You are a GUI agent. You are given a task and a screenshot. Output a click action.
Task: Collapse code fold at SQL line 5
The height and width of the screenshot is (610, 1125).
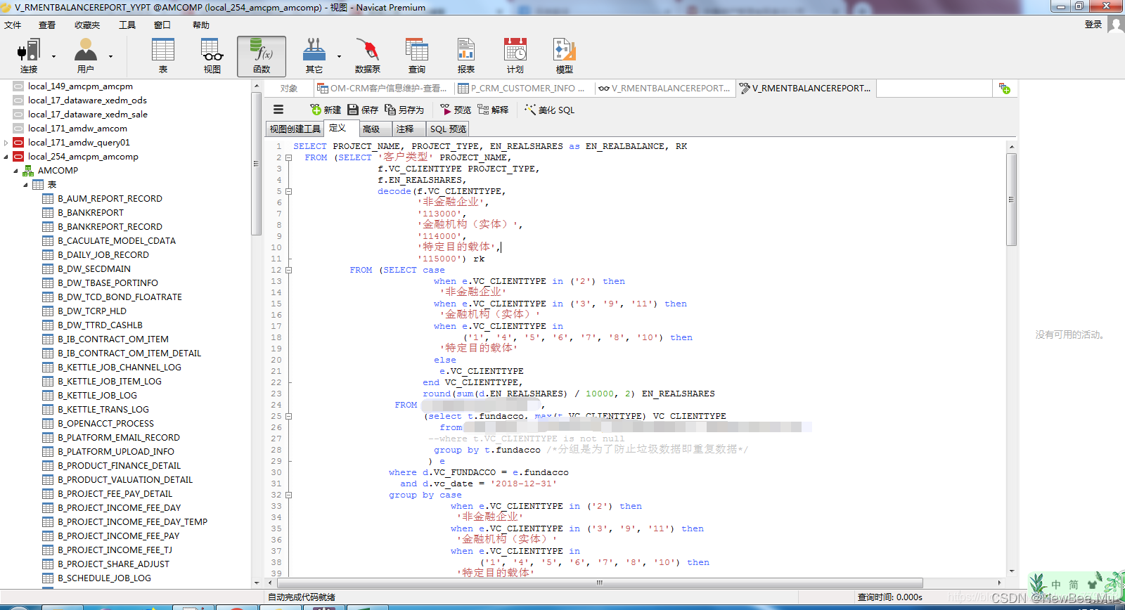(288, 191)
